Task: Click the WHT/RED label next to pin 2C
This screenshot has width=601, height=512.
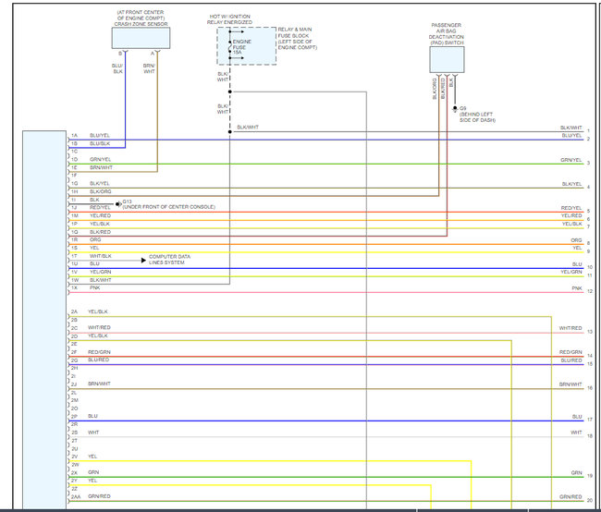Action: pyautogui.click(x=99, y=328)
